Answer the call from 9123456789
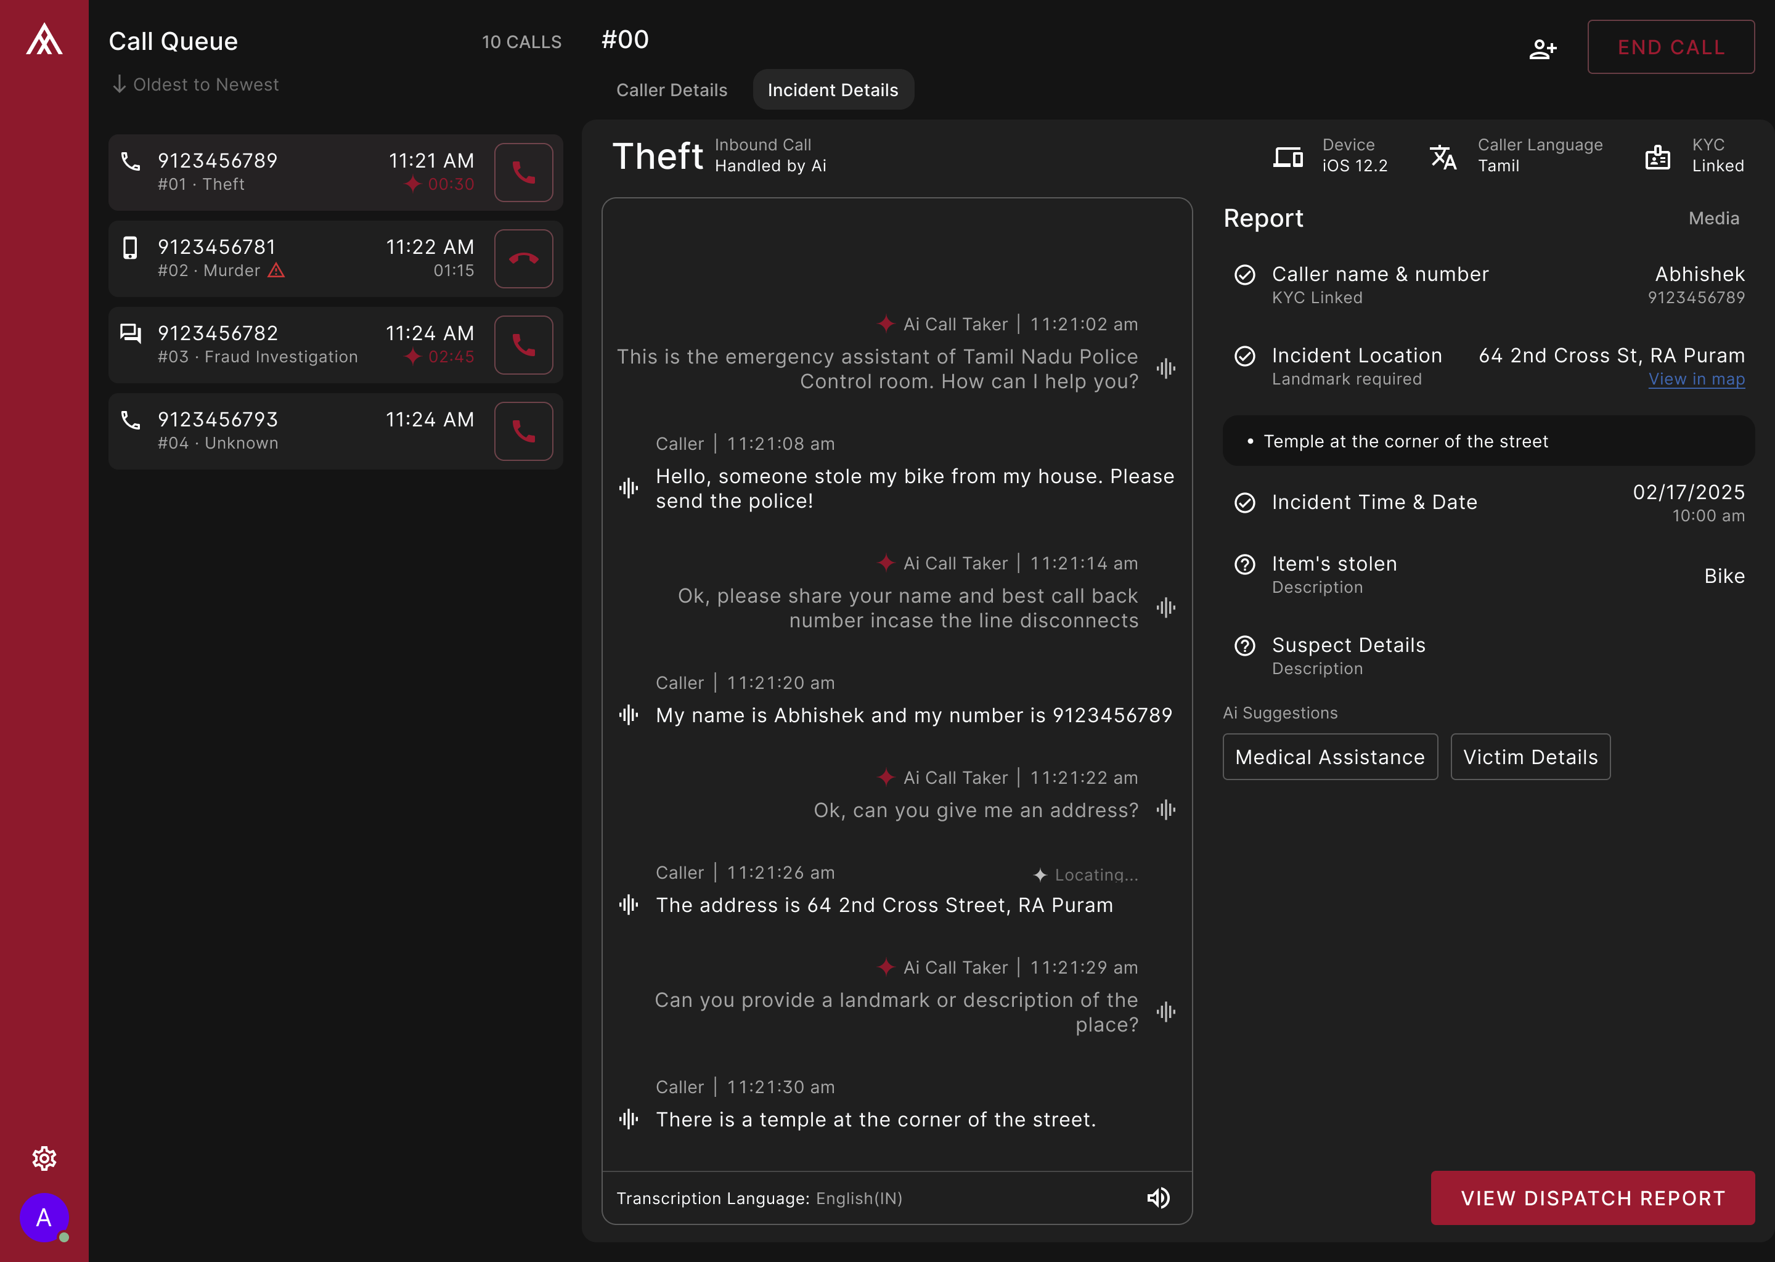1775x1262 pixels. click(523, 173)
